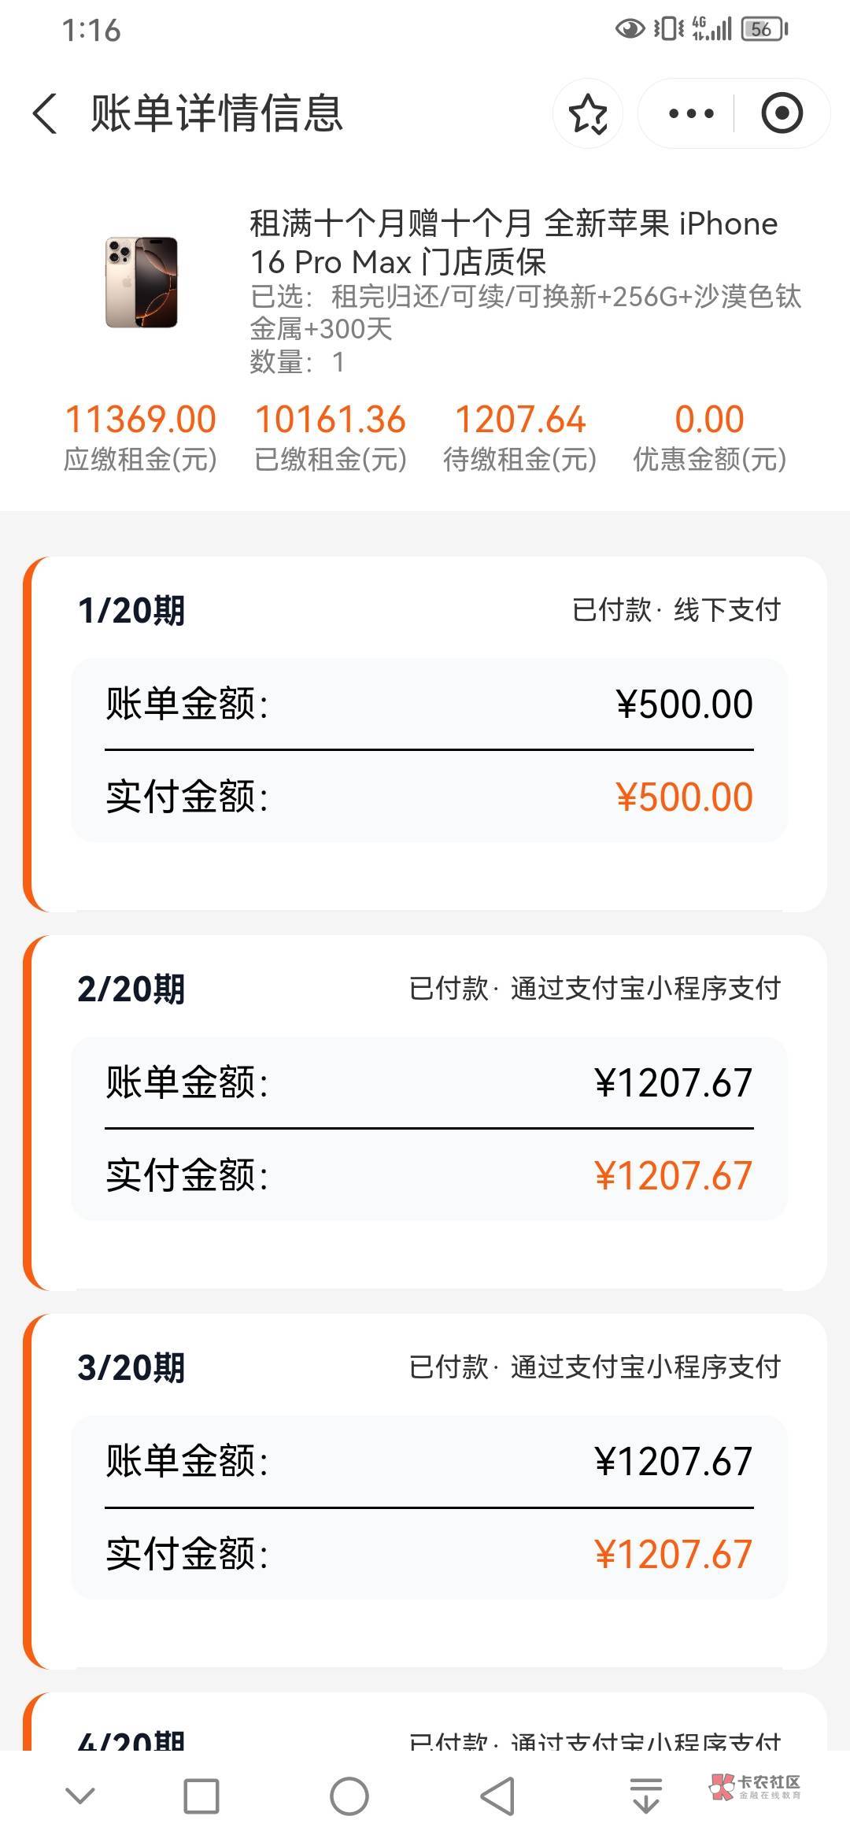
Task: Close mini program with circle target icon
Action: (782, 113)
